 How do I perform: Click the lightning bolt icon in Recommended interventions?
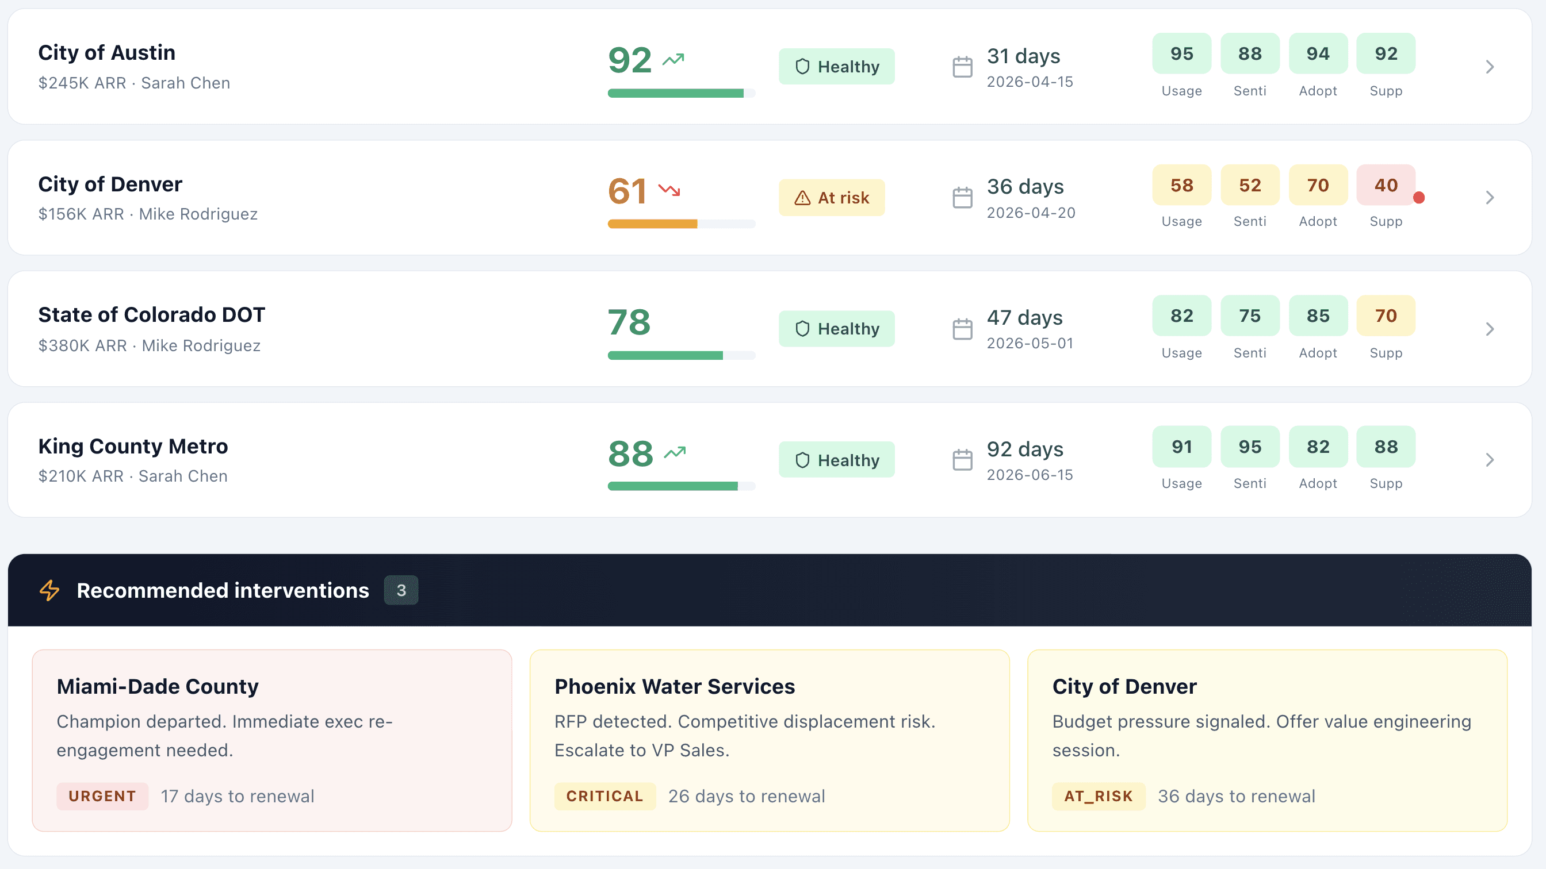tap(49, 590)
